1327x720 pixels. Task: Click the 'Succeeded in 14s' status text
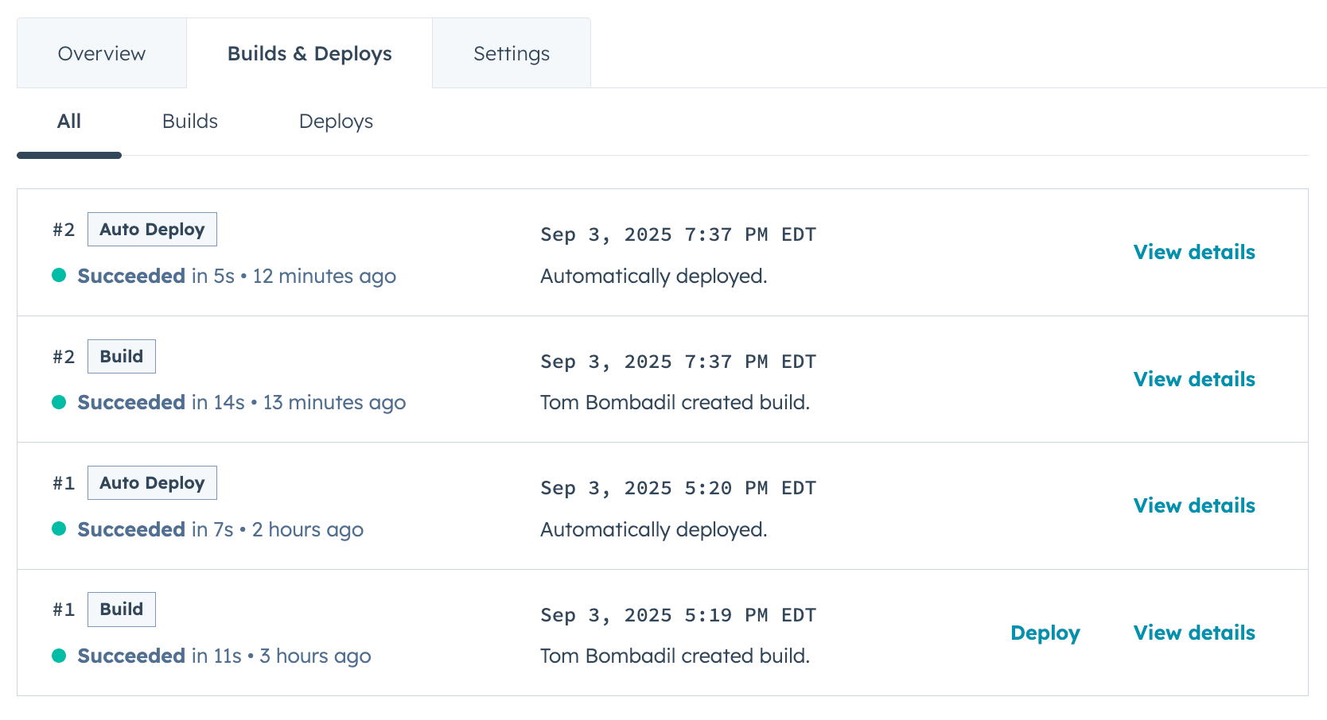tap(161, 402)
